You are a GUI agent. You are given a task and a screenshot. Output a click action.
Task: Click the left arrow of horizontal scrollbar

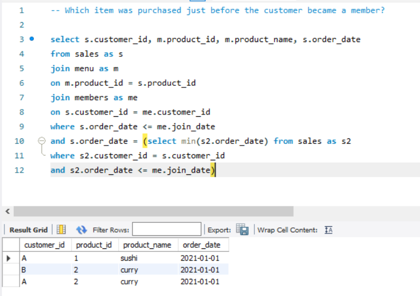pyautogui.click(x=7, y=211)
